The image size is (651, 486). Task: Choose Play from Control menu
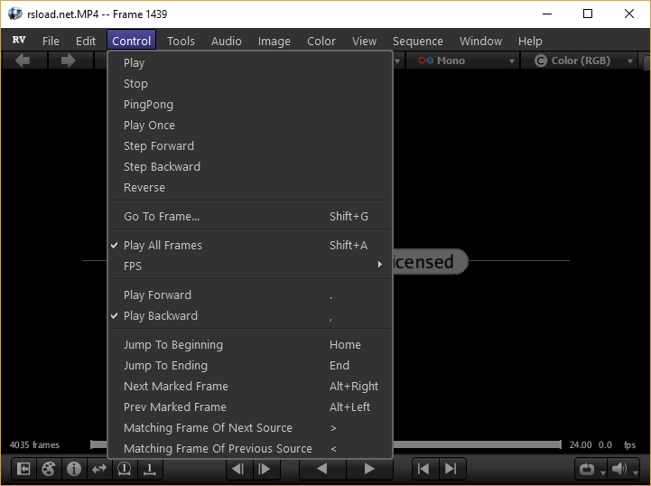coord(250,62)
